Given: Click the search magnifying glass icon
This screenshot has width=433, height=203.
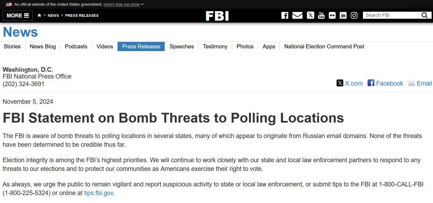Looking at the screenshot, I should coord(425,16).
